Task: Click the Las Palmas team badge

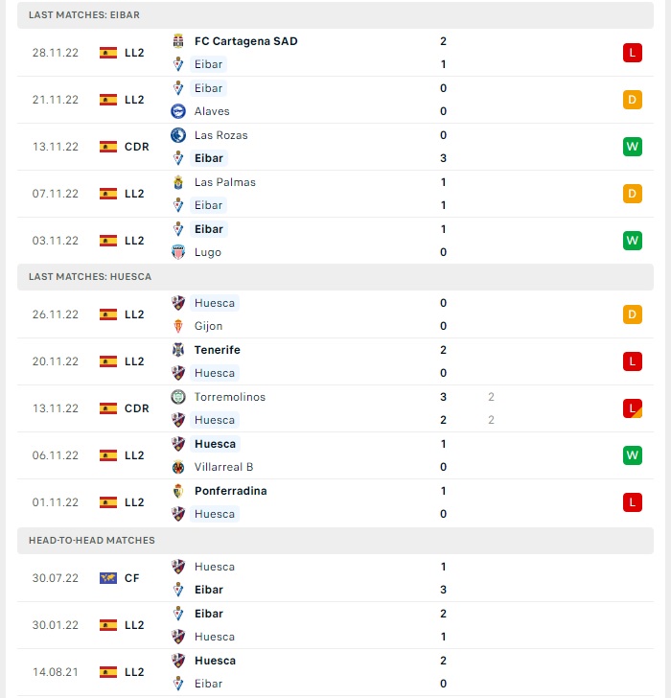Action: [x=178, y=182]
